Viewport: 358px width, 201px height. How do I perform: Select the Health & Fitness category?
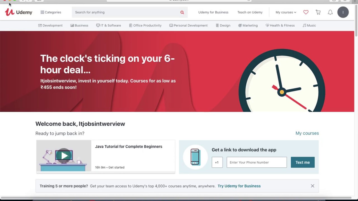280,25
